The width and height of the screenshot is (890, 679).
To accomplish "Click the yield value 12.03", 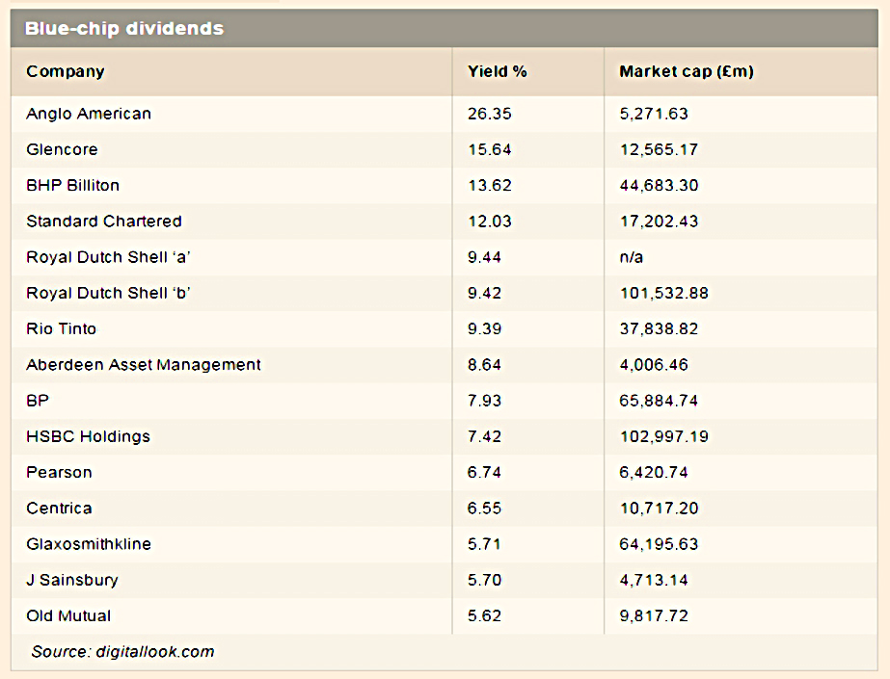I will [489, 222].
